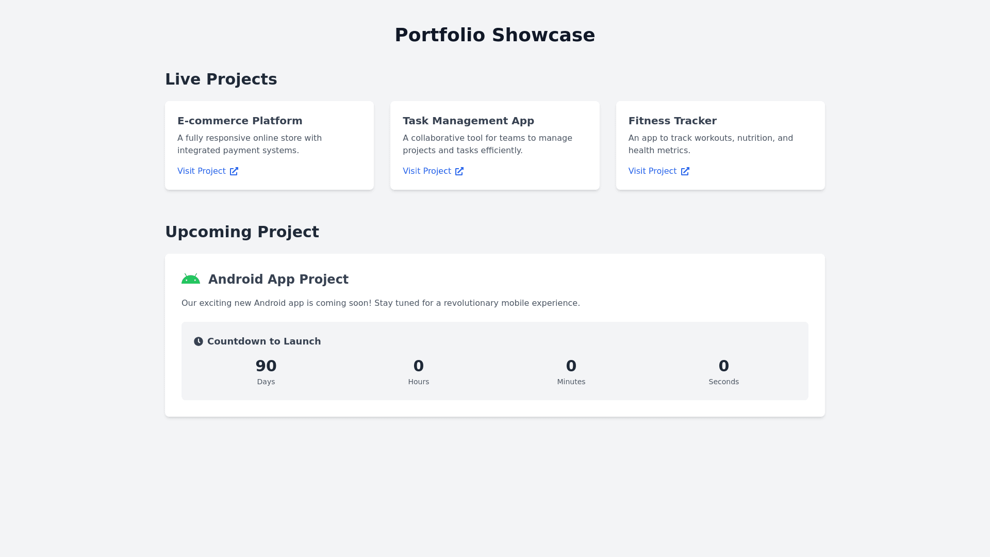Viewport: 990px width, 557px height.
Task: Click external-link icon under Fitness Tracker
Action: tap(685, 171)
